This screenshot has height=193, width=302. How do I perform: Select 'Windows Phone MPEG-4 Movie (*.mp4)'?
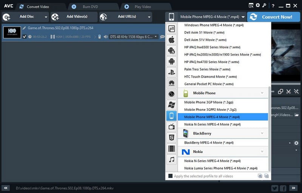pyautogui.click(x=214, y=25)
